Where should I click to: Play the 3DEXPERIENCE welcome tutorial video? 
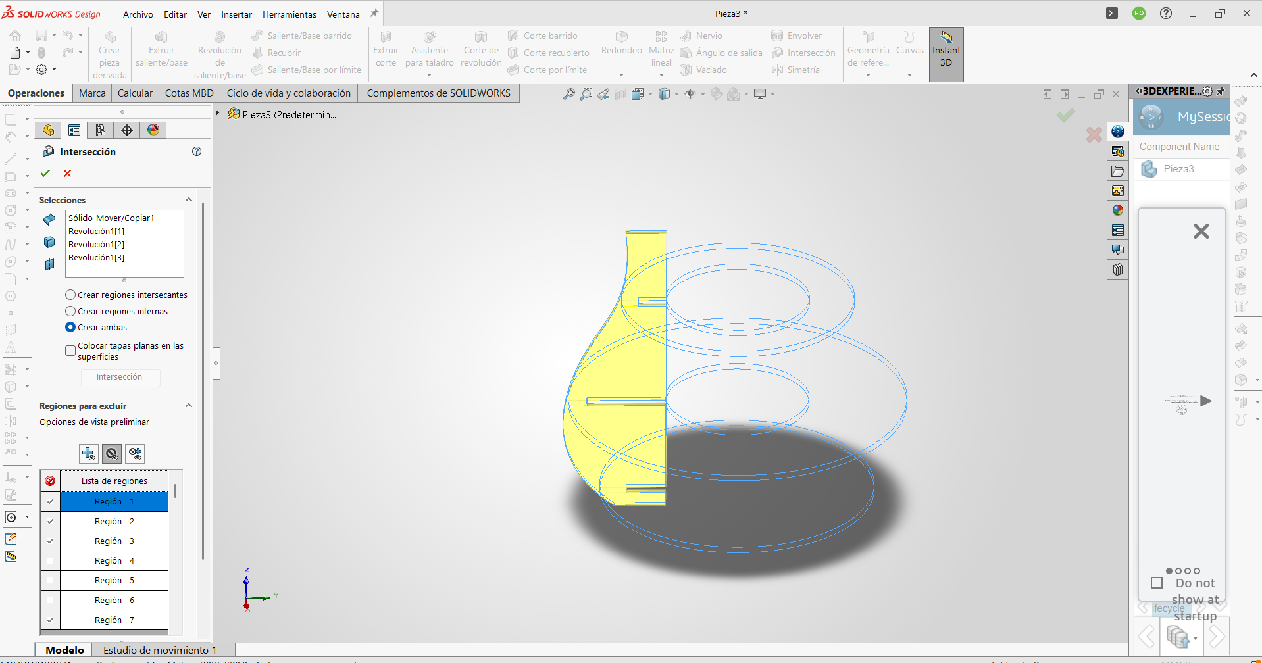click(1205, 401)
